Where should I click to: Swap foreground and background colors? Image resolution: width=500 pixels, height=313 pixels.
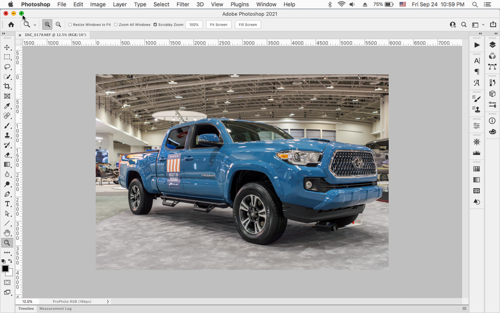(10, 261)
